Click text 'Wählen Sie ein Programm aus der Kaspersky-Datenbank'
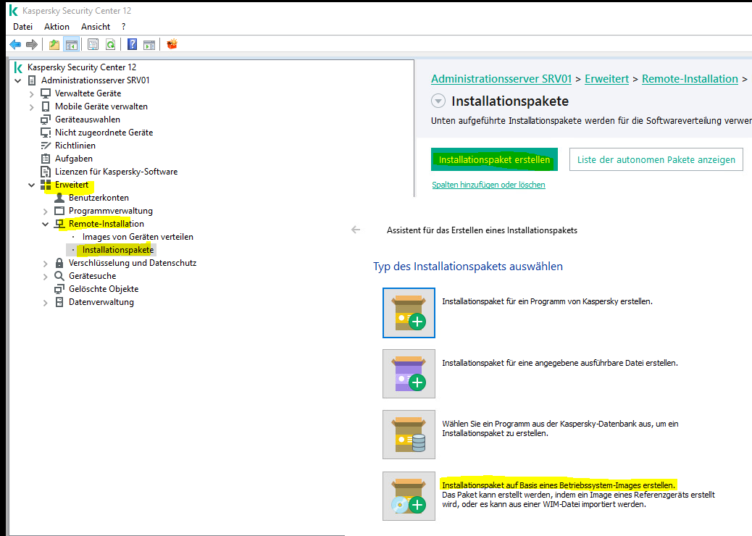Viewport: 752px width, 536px height. click(560, 429)
